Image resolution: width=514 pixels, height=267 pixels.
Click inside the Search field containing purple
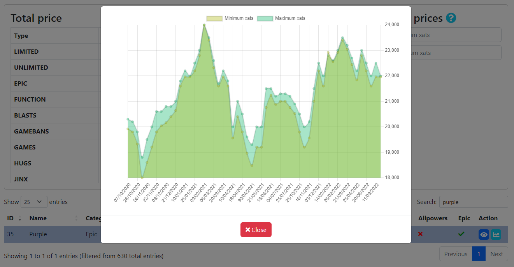click(474, 202)
